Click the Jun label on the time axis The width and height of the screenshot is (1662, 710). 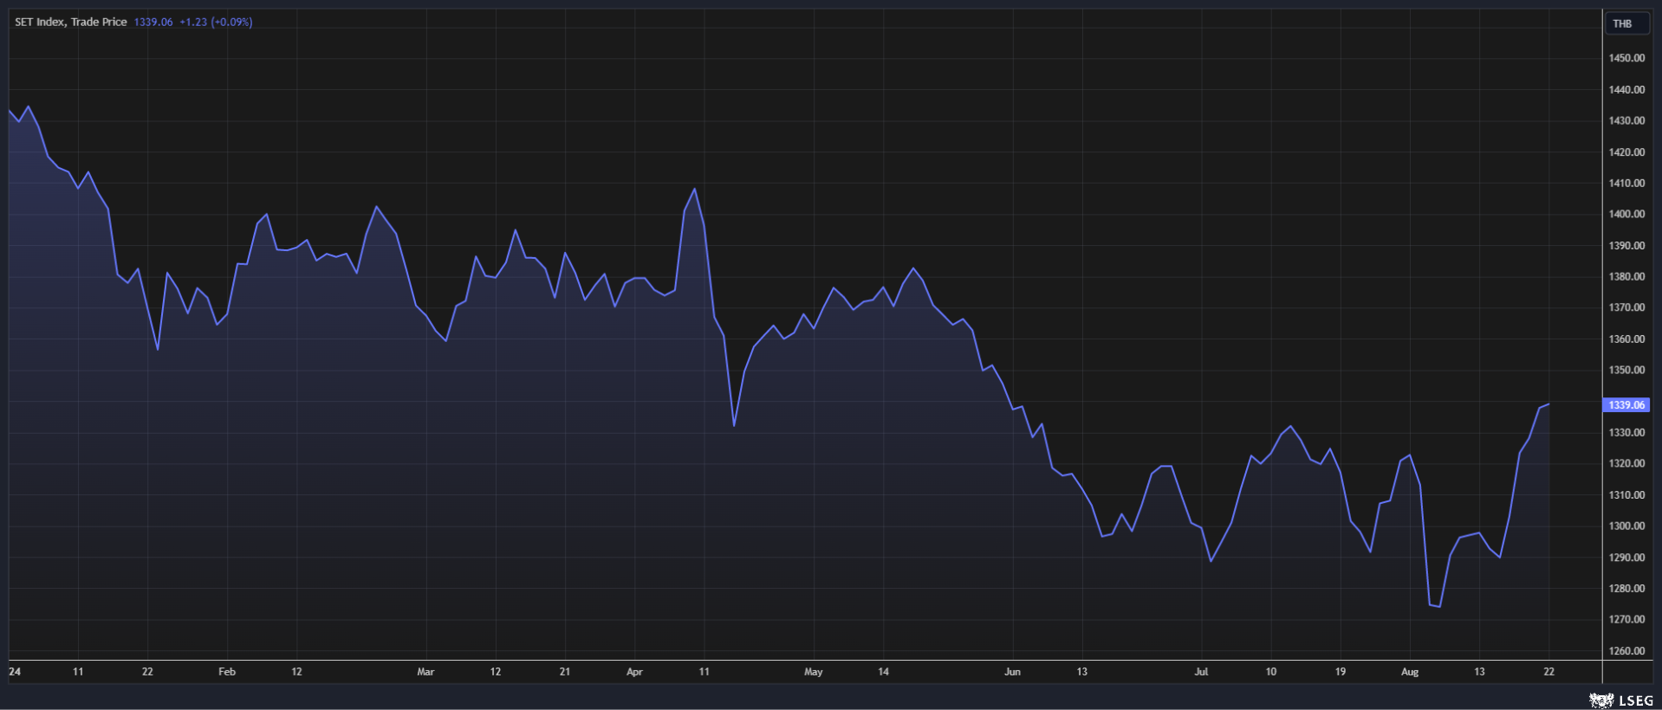pos(1012,672)
